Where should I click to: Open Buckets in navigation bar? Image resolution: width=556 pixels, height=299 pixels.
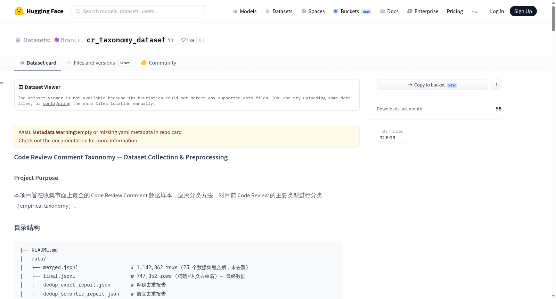pos(352,11)
